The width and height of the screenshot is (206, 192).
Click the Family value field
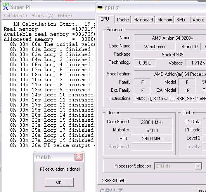point(142,82)
